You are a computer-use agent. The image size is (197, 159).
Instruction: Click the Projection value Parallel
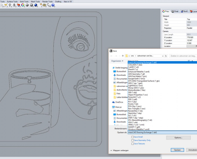(192, 28)
